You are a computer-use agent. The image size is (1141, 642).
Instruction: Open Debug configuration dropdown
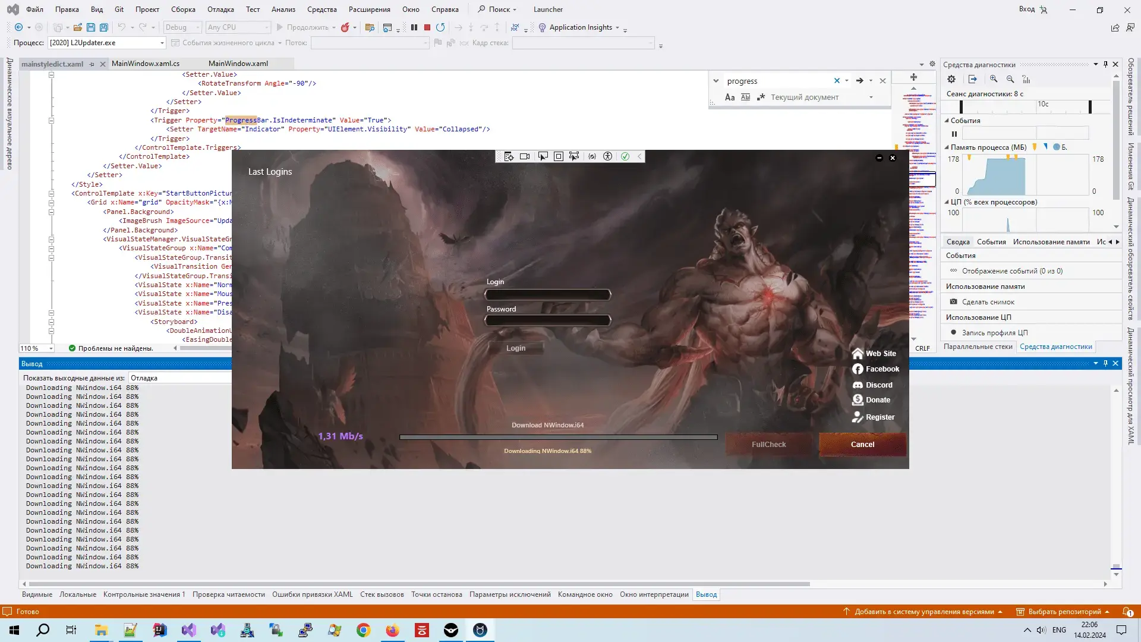[182, 27]
